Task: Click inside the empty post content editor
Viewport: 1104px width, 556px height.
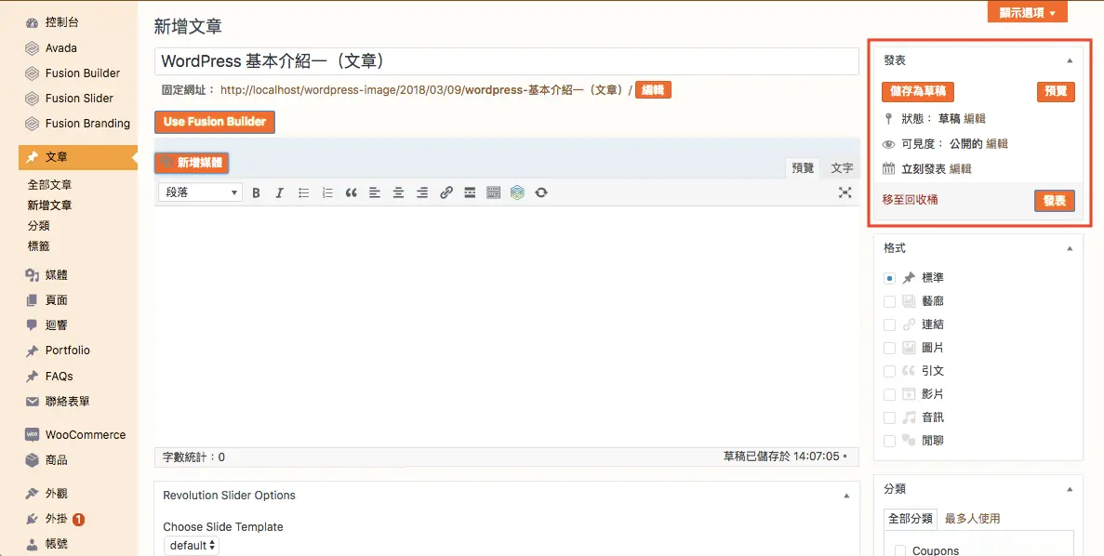Action: [x=507, y=326]
